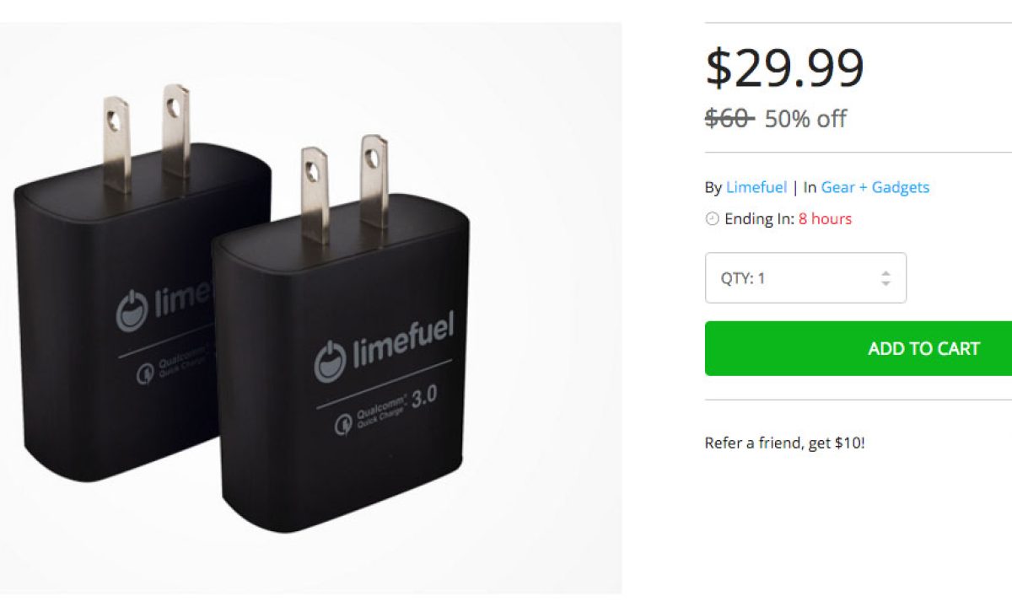Image resolution: width=1012 pixels, height=607 pixels.
Task: Click the clock icon beside Ending In
Action: [712, 219]
